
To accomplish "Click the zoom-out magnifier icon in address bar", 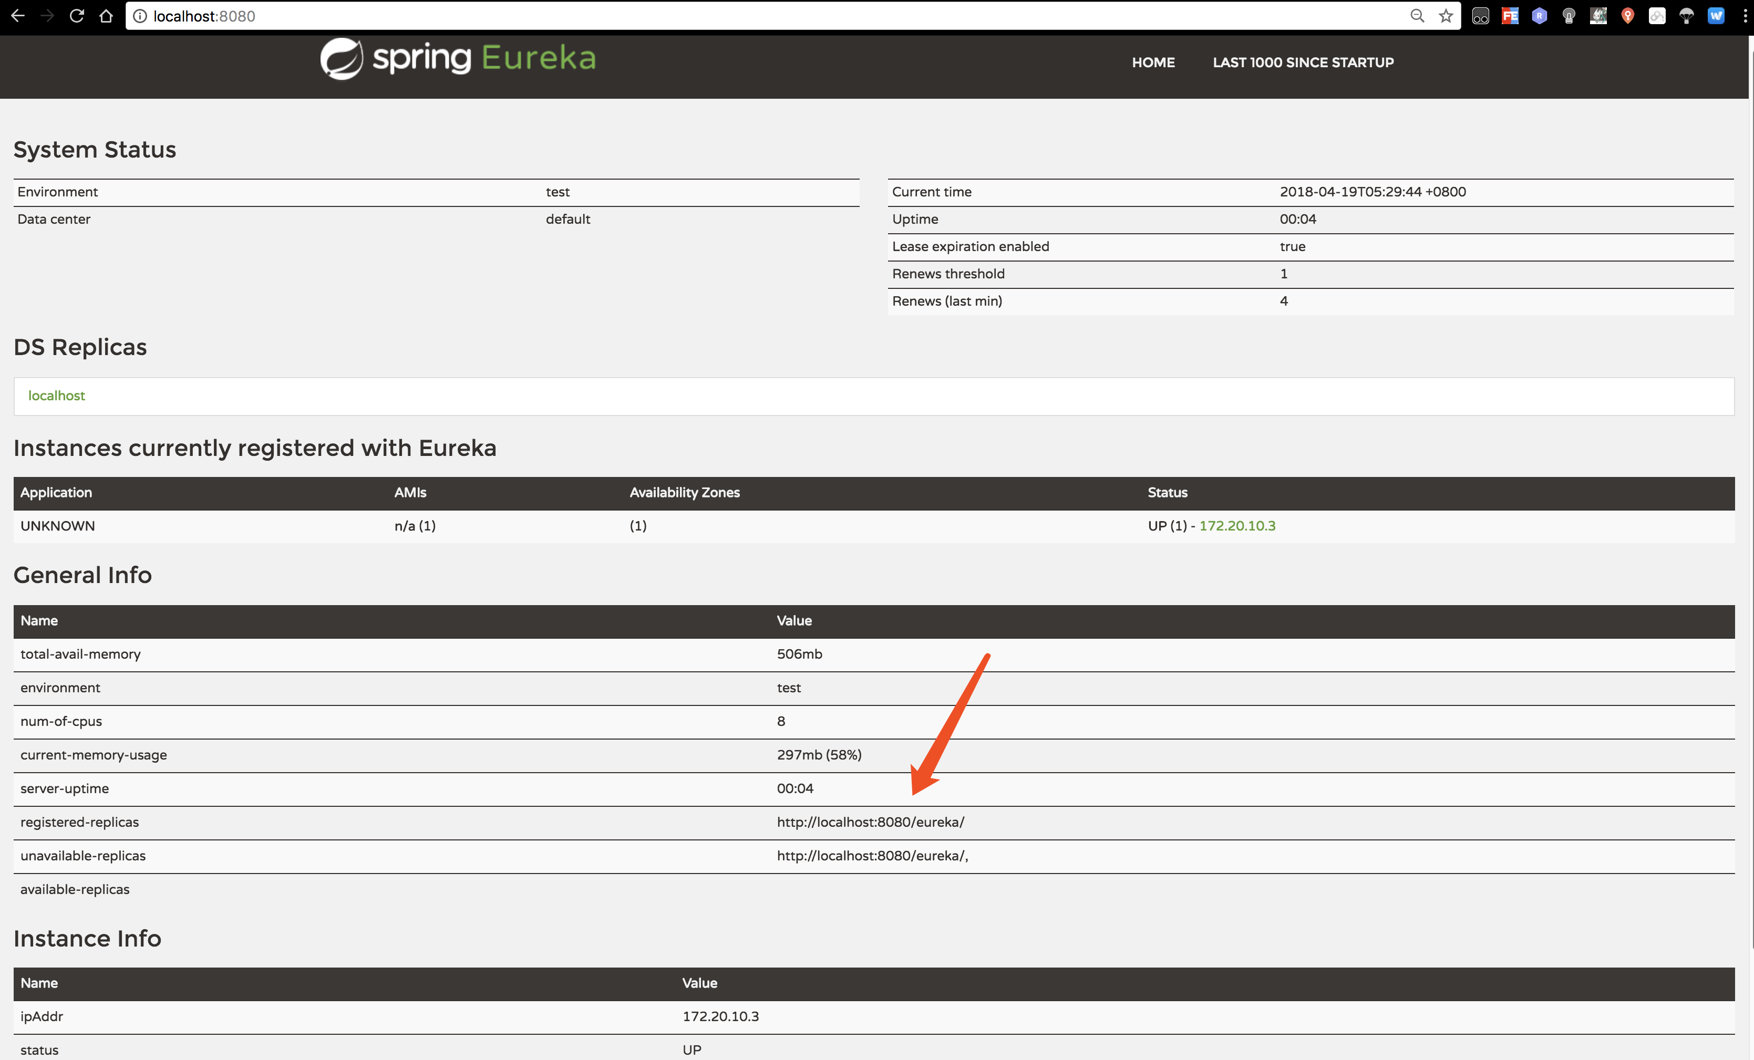I will [x=1417, y=16].
